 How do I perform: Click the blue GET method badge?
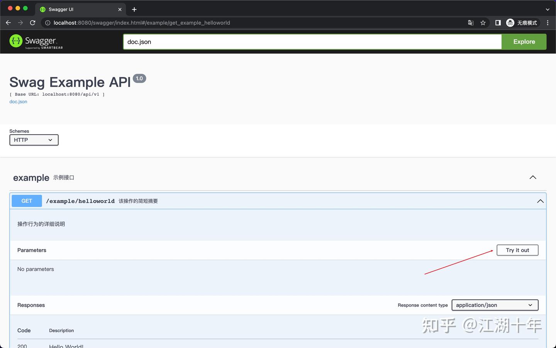click(26, 201)
